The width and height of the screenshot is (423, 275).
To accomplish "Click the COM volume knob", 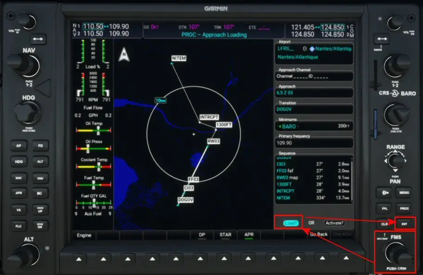I will point(396,23).
